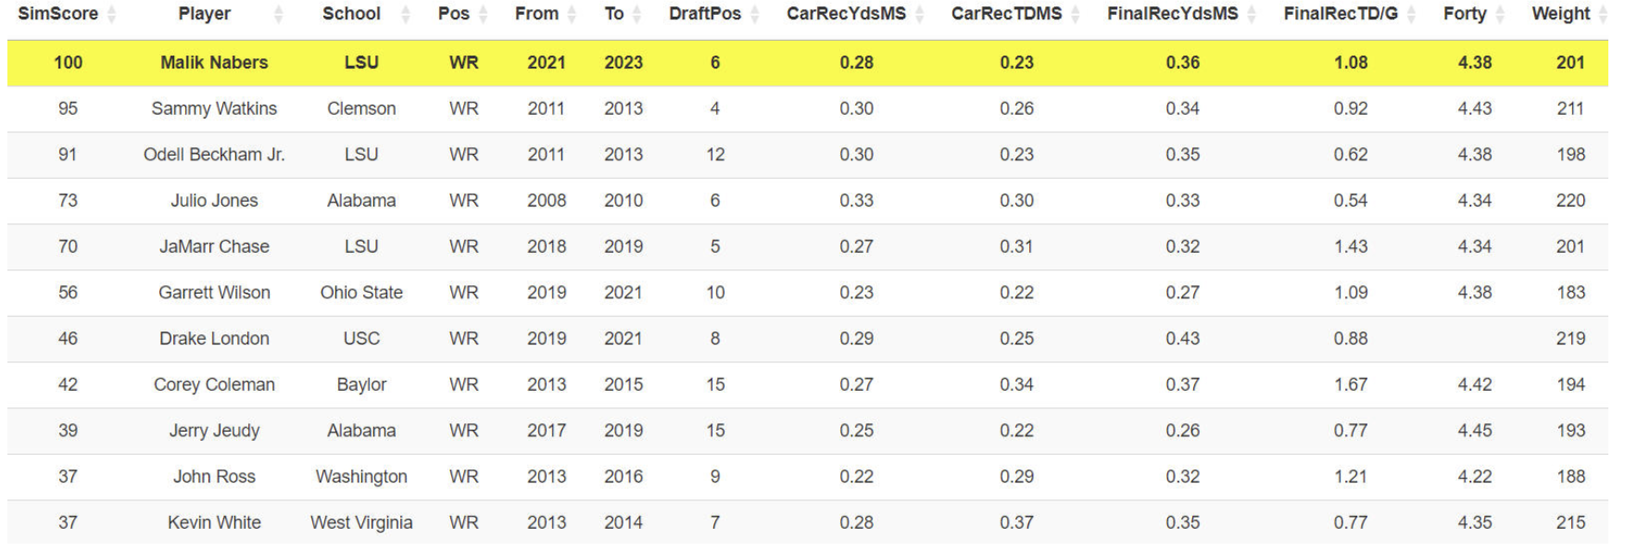1638x552 pixels.
Task: Sort by Forty time using the arrows
Action: click(x=1500, y=14)
